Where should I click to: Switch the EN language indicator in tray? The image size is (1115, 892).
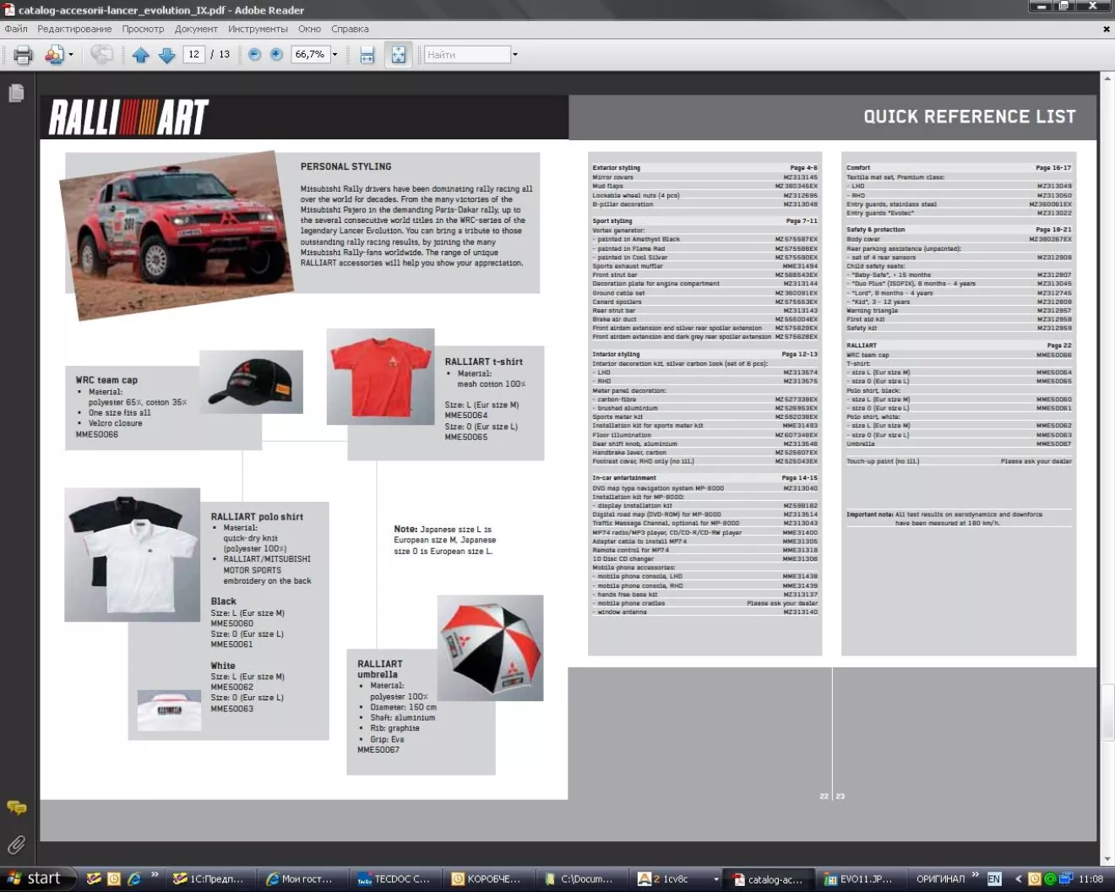[994, 878]
